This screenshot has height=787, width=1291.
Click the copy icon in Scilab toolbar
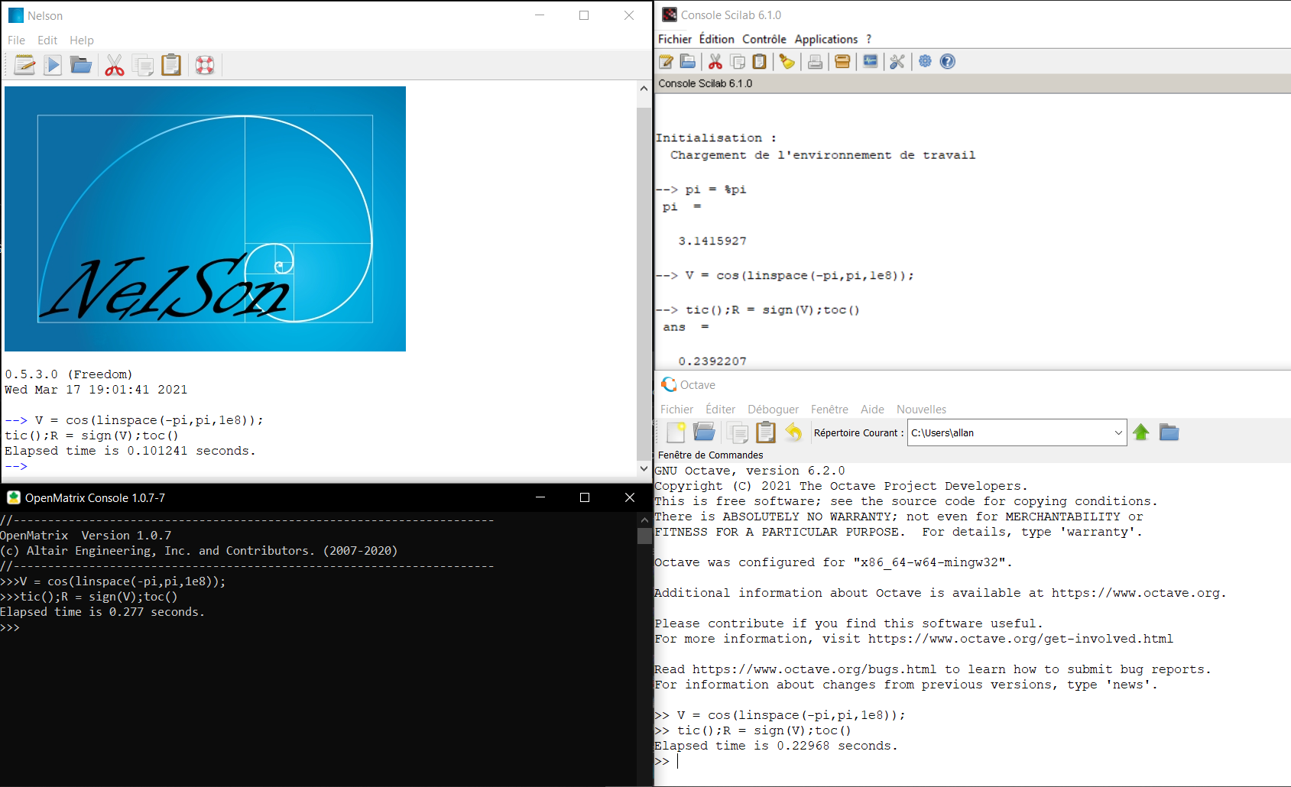(738, 62)
